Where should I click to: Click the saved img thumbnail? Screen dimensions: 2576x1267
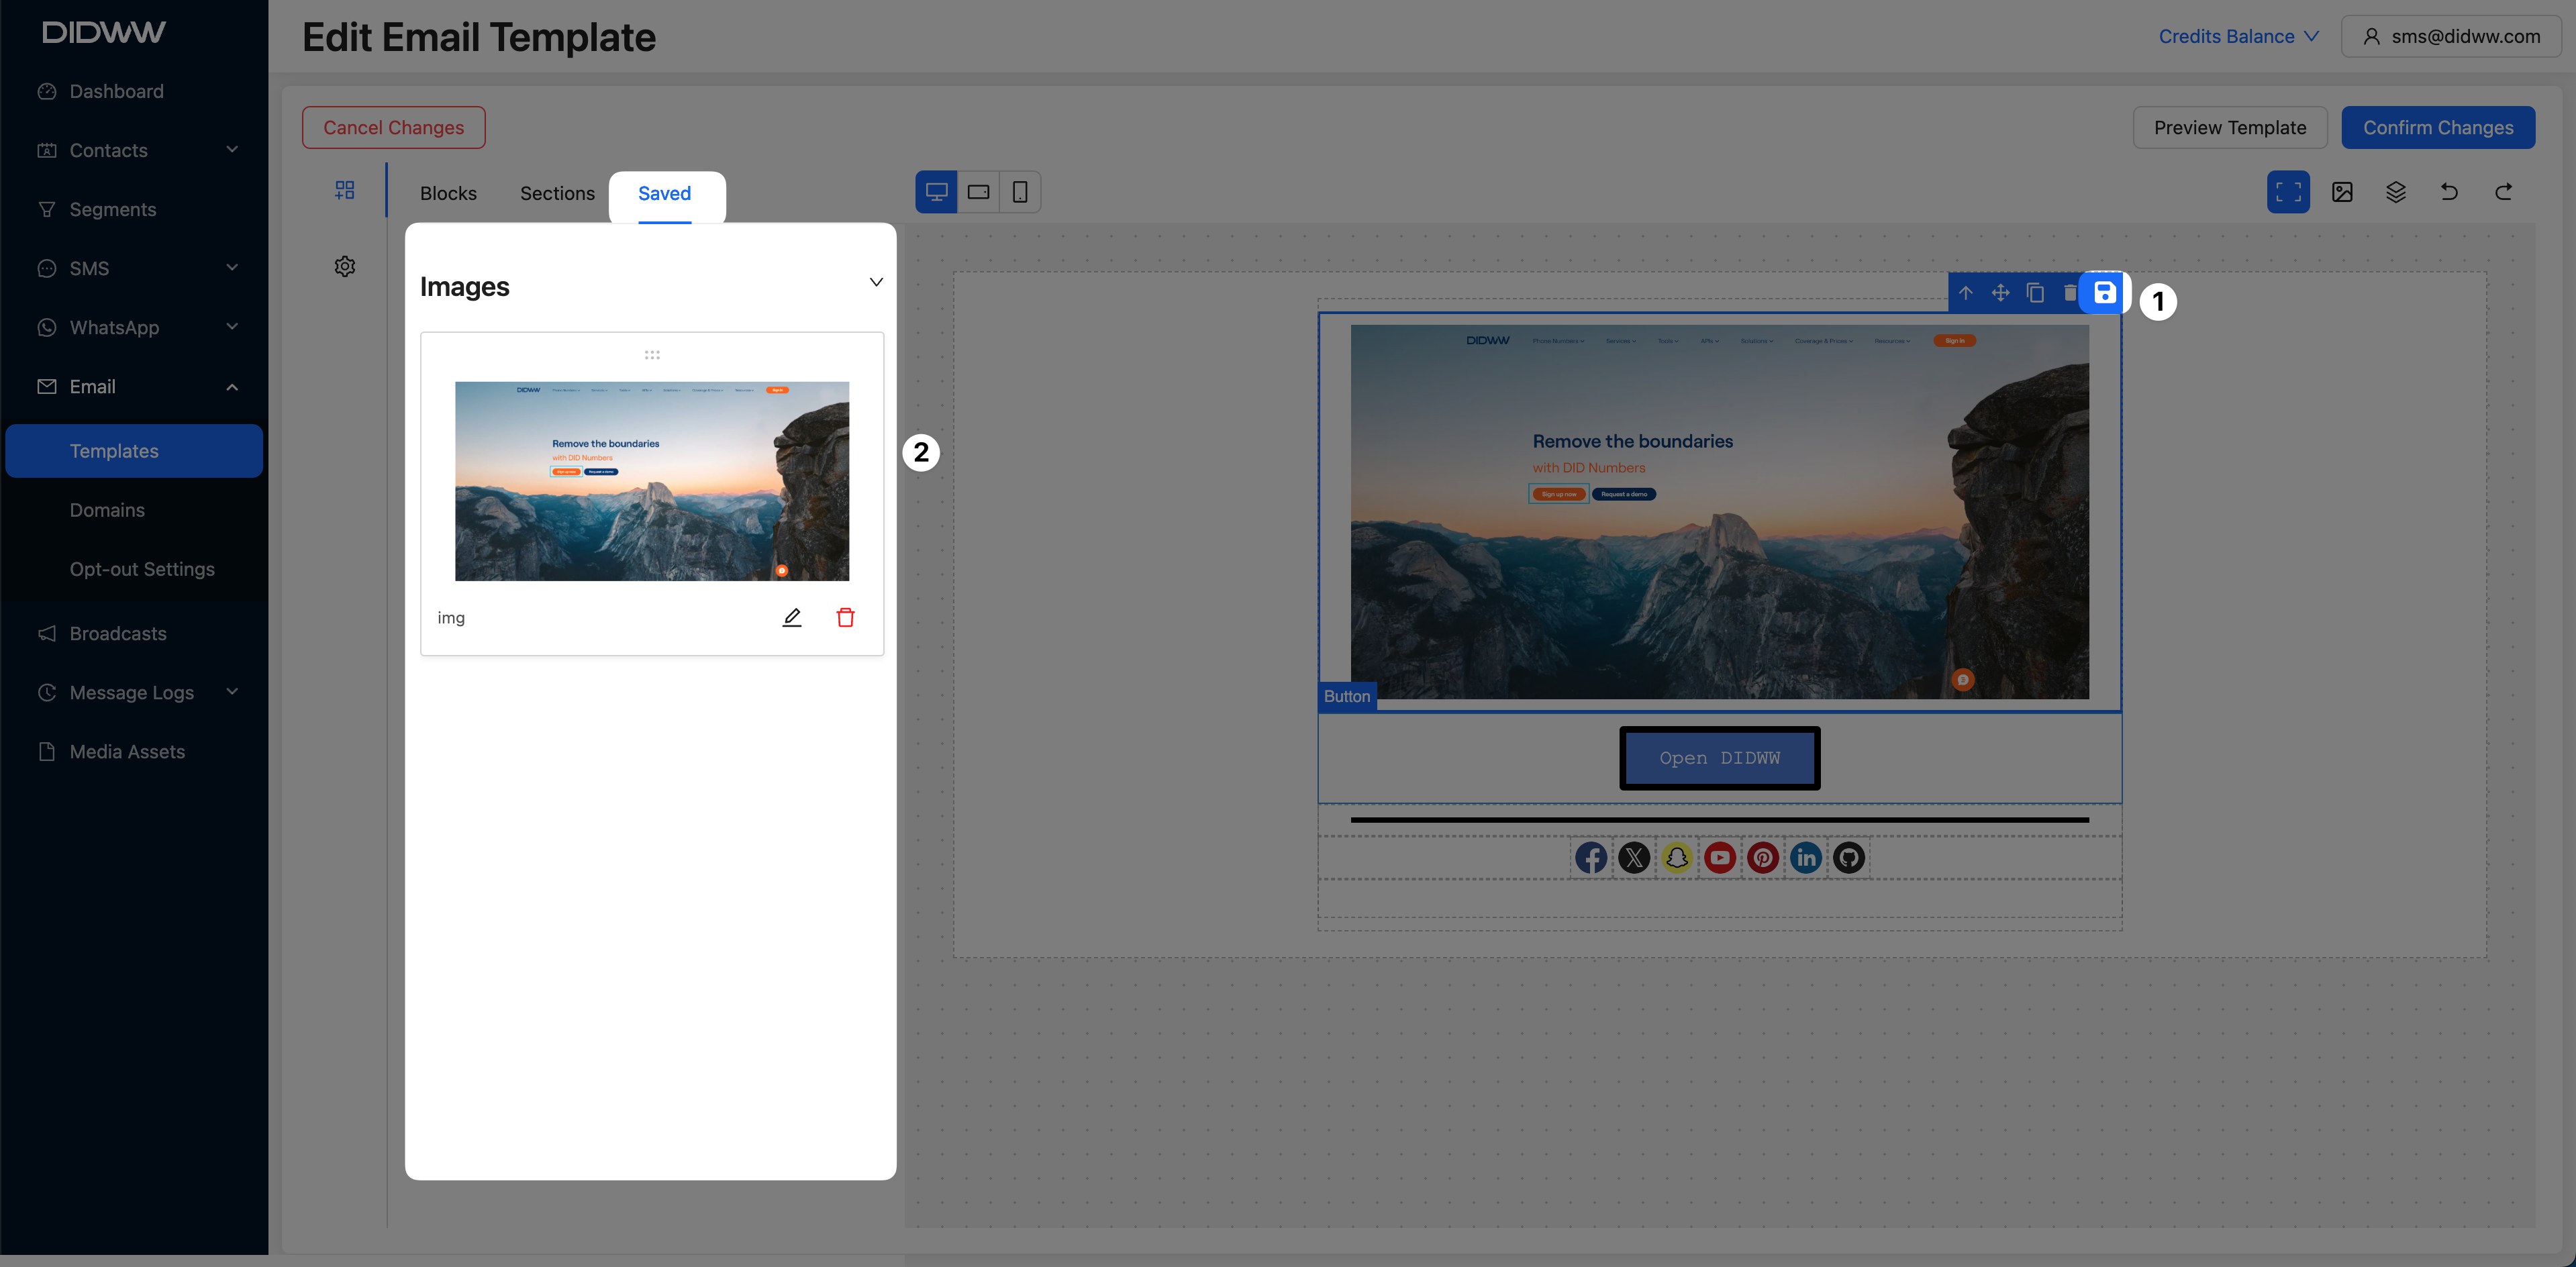[652, 481]
